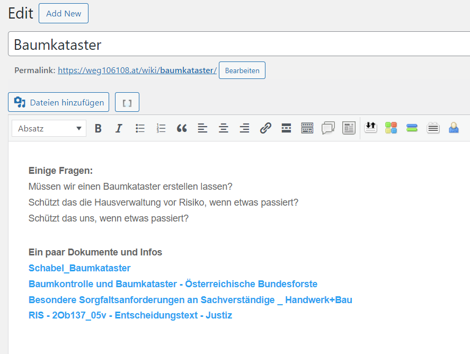This screenshot has height=354, width=470.
Task: Click the up-down arrows toolbar icon
Action: click(x=370, y=128)
